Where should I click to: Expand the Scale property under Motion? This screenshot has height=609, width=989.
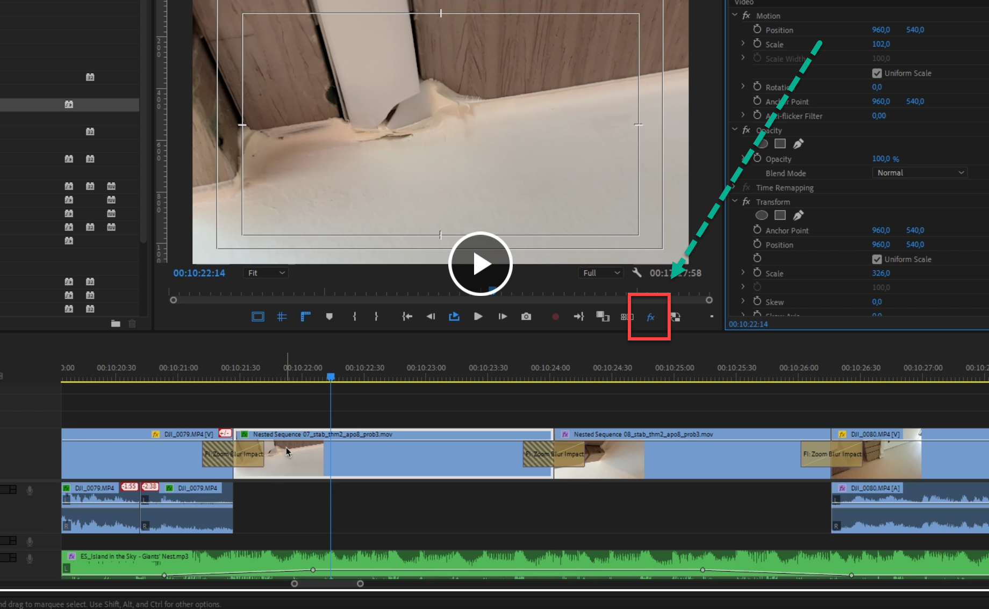pyautogui.click(x=743, y=44)
